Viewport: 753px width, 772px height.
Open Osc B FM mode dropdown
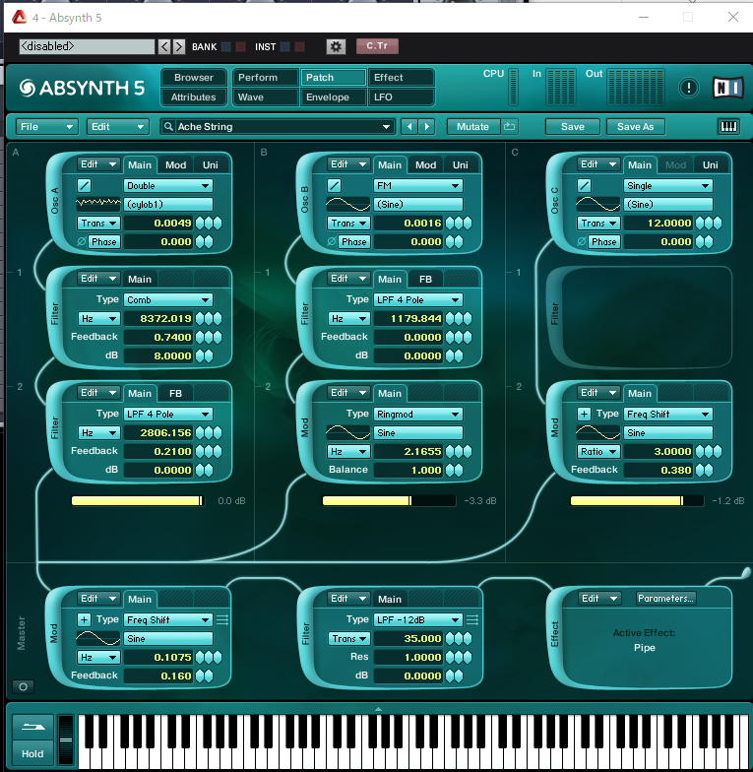(x=418, y=185)
